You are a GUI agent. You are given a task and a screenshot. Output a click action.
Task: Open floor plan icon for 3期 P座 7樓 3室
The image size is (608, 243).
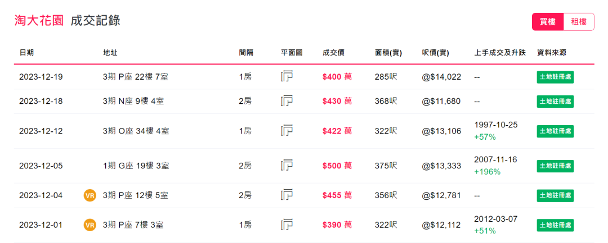click(x=287, y=225)
